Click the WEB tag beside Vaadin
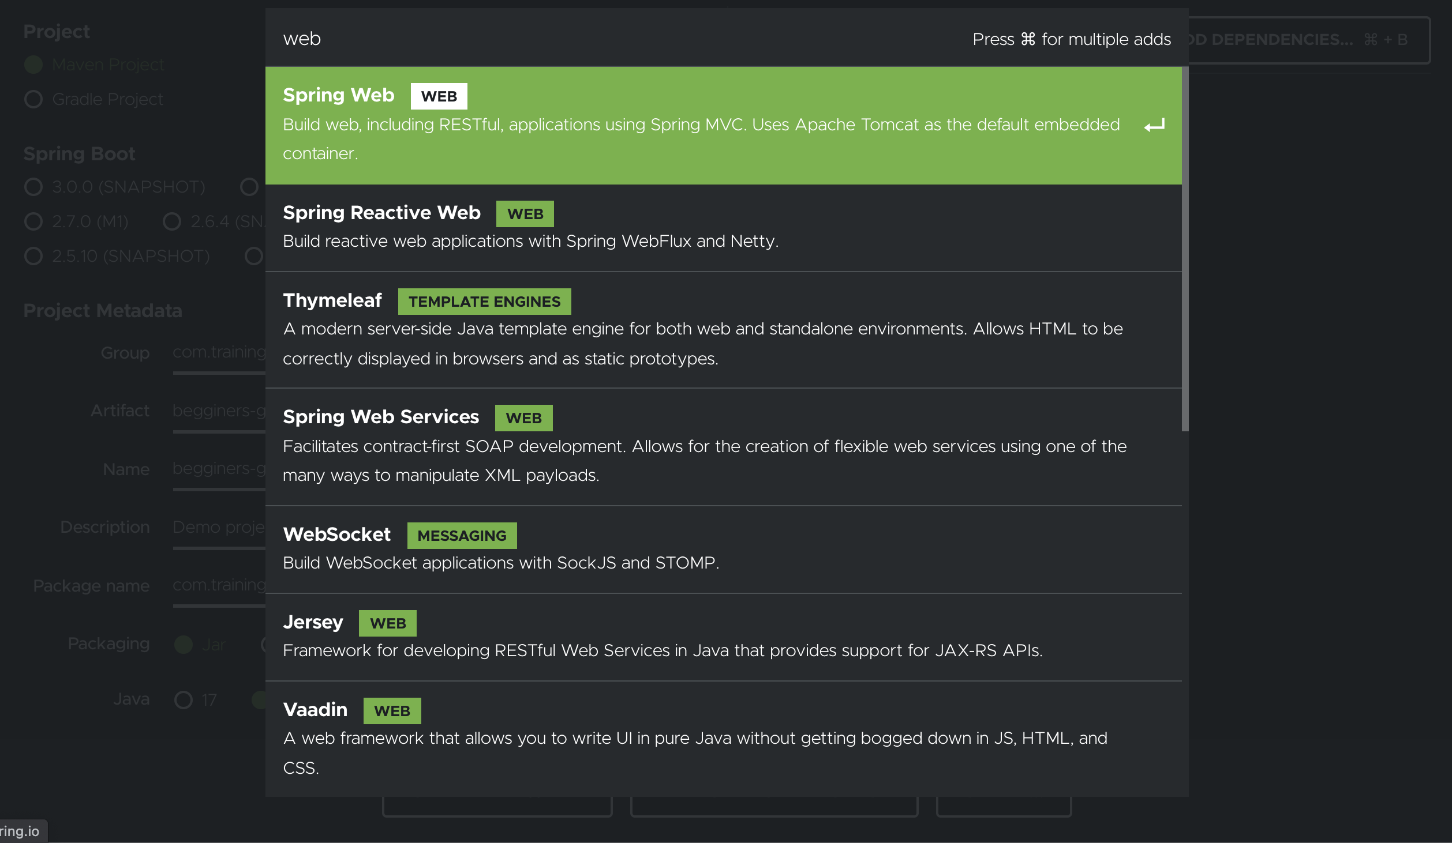Image resolution: width=1452 pixels, height=843 pixels. point(392,711)
